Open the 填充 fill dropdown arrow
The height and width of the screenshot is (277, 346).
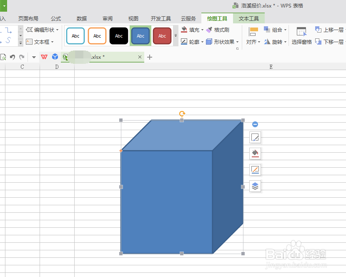click(x=202, y=30)
